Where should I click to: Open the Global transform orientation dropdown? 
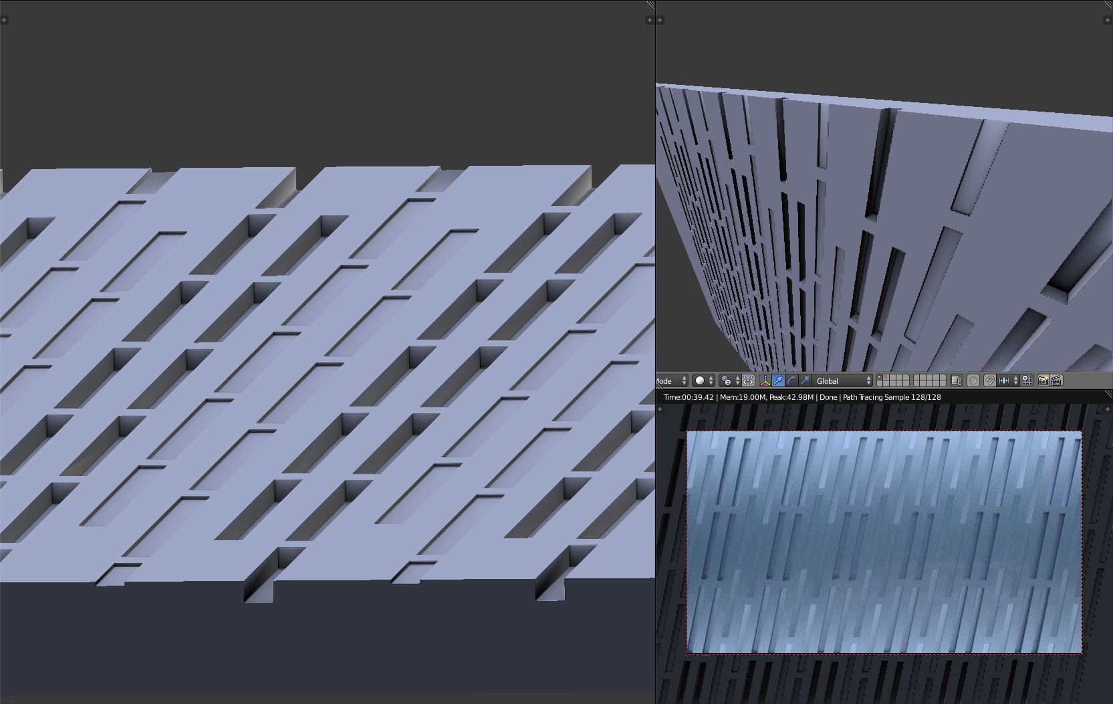842,380
